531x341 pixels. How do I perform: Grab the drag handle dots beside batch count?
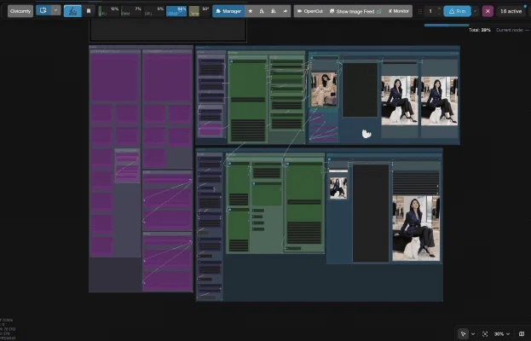coord(420,11)
